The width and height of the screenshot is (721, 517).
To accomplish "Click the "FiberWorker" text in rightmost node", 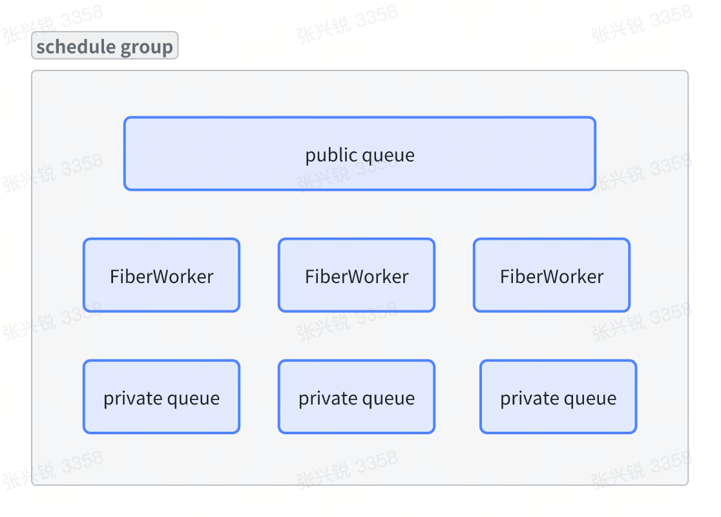I will 552,277.
